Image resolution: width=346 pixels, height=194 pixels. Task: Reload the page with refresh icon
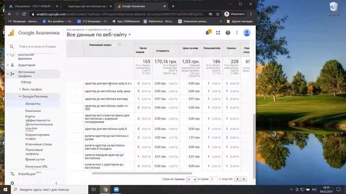point(24,14)
